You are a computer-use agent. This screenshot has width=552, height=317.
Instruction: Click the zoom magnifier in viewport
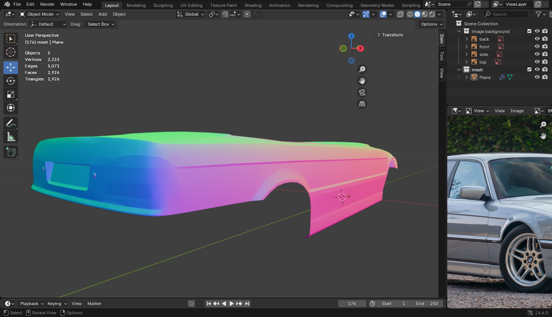362,69
